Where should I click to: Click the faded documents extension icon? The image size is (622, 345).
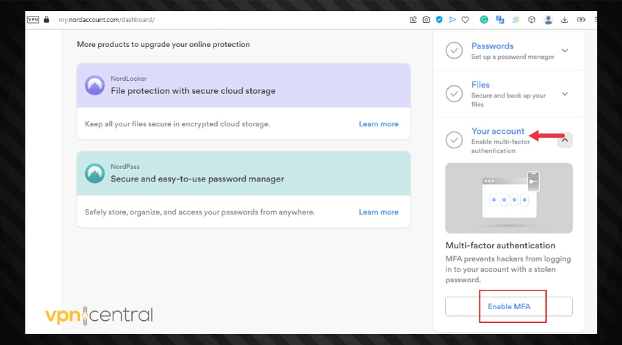click(x=516, y=19)
